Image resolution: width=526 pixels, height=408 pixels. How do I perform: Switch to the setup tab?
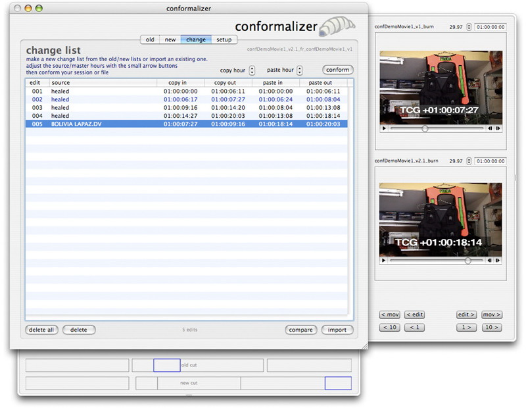[x=224, y=39]
